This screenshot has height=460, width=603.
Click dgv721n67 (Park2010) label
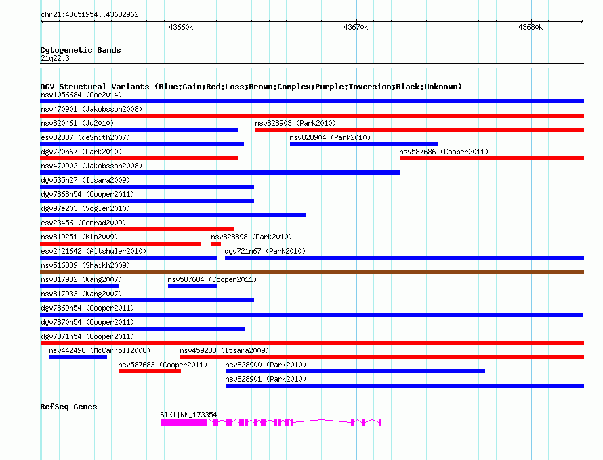click(265, 251)
